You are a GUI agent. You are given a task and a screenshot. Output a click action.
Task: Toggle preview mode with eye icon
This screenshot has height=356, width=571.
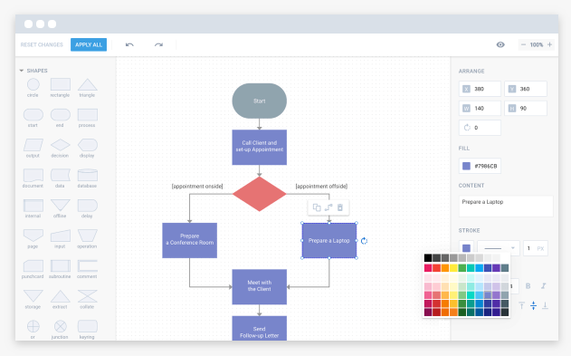500,44
